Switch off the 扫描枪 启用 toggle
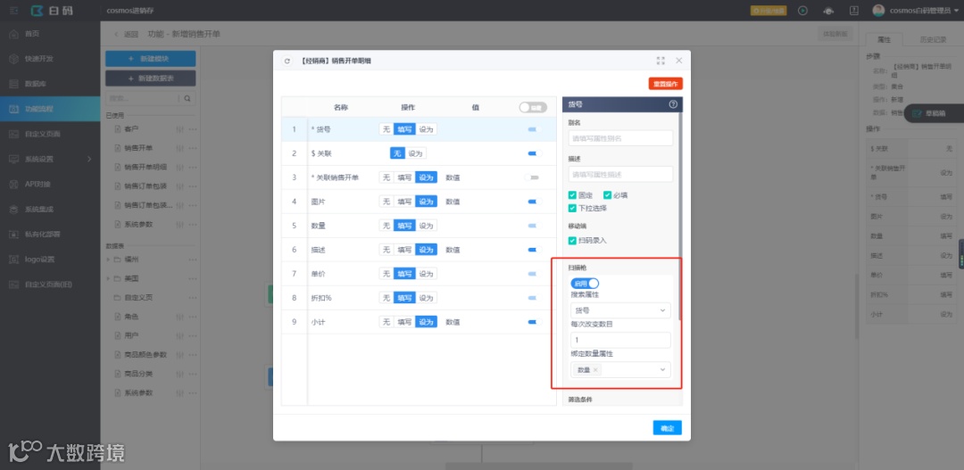The image size is (964, 470). point(585,284)
